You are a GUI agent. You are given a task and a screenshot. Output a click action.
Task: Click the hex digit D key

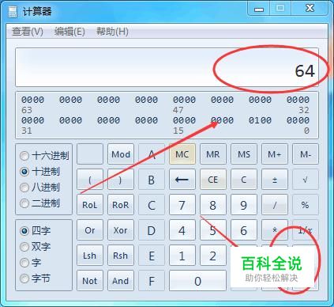pos(152,230)
